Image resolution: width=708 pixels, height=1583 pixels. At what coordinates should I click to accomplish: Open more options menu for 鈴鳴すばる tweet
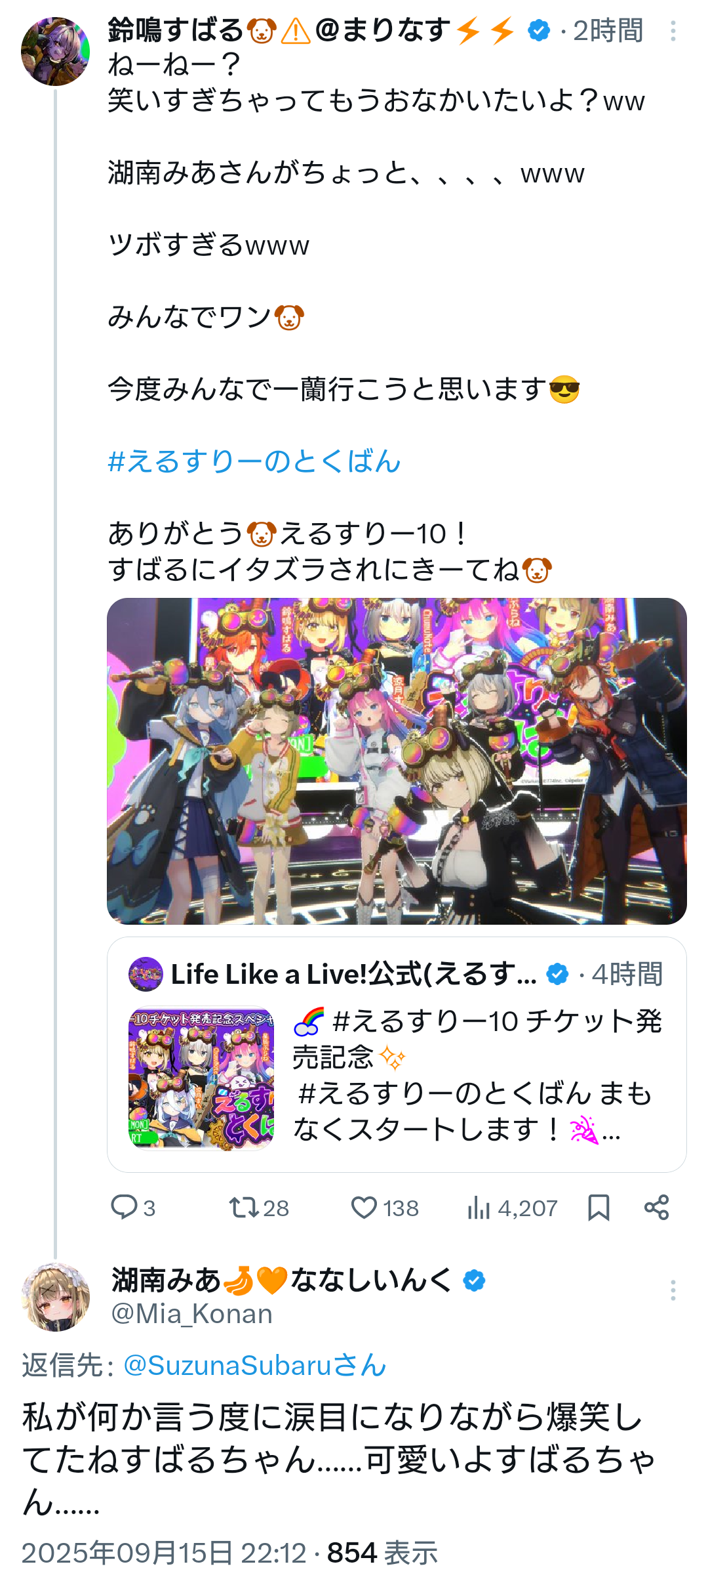coord(673,31)
